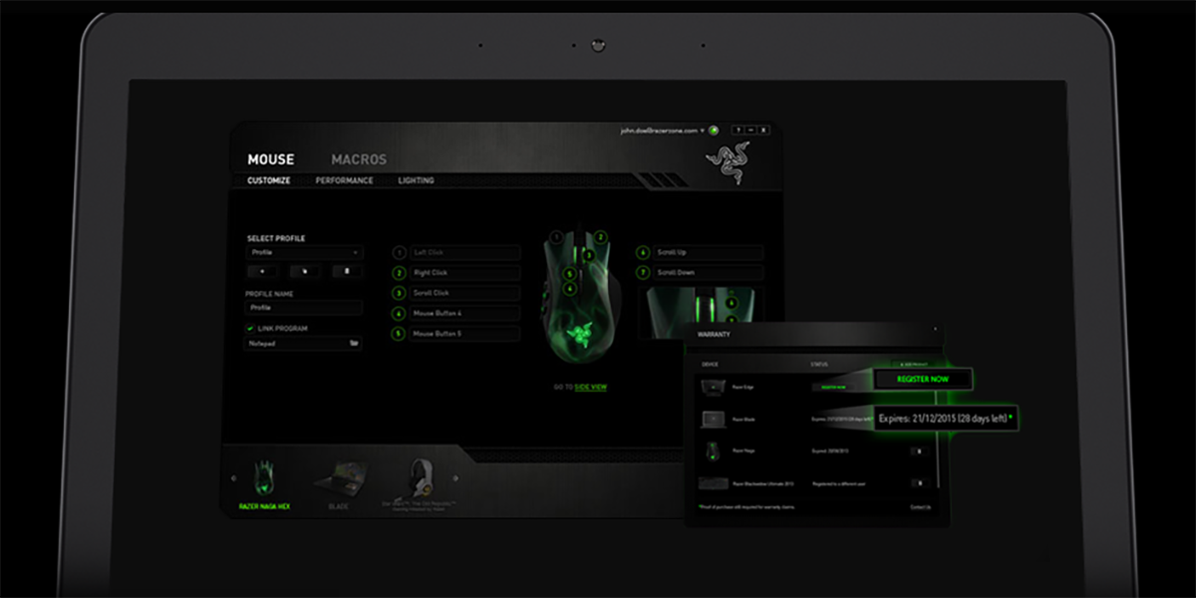
Task: Toggle the Link Program checkbox
Action: (250, 328)
